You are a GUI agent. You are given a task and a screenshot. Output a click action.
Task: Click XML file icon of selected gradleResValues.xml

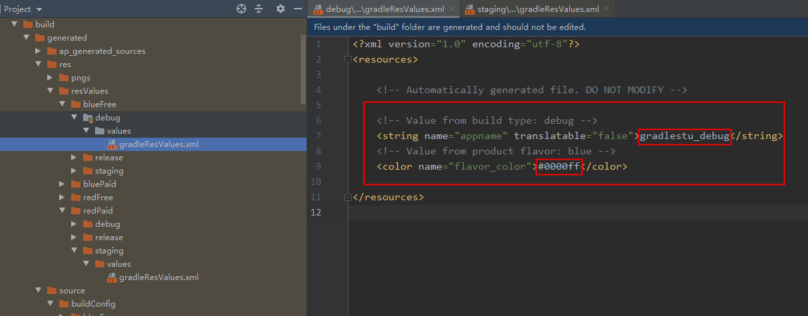(112, 144)
